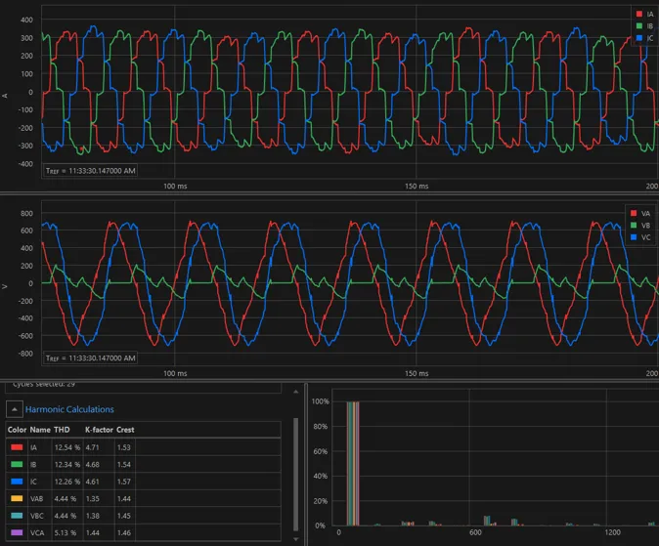Select the VBC K-factor value 1.38
The height and width of the screenshot is (546, 659).
coord(93,516)
